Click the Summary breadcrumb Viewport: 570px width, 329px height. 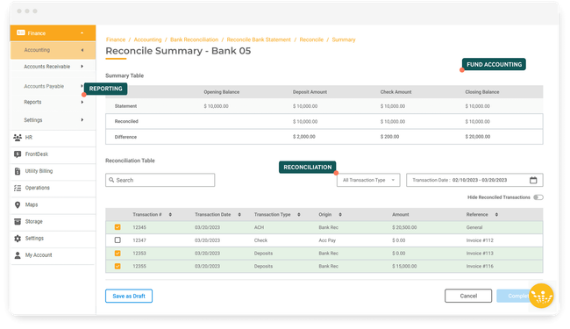tap(344, 39)
